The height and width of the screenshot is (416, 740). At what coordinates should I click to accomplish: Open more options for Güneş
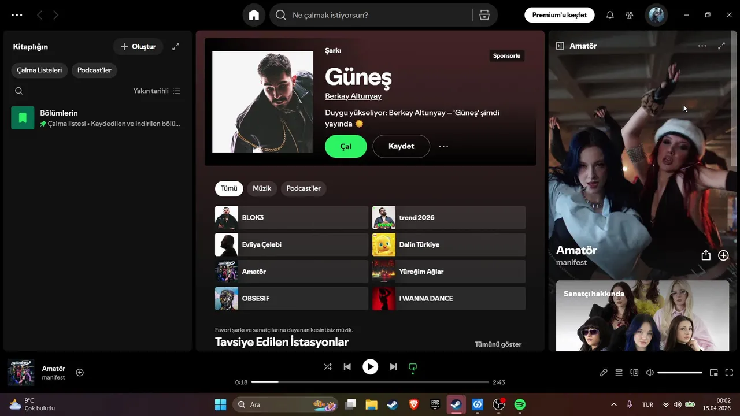point(443,146)
